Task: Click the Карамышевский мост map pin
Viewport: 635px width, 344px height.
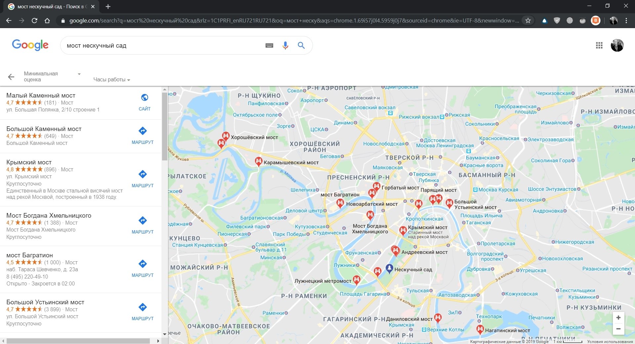Action: click(259, 161)
